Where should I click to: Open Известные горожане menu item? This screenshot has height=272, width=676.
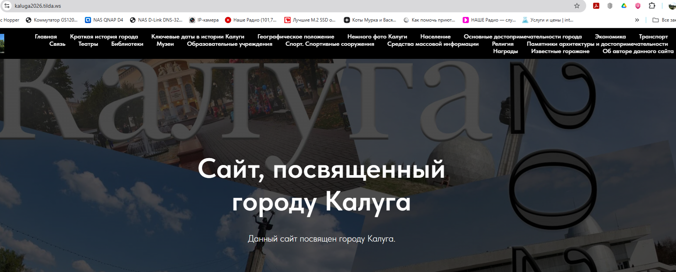(560, 51)
